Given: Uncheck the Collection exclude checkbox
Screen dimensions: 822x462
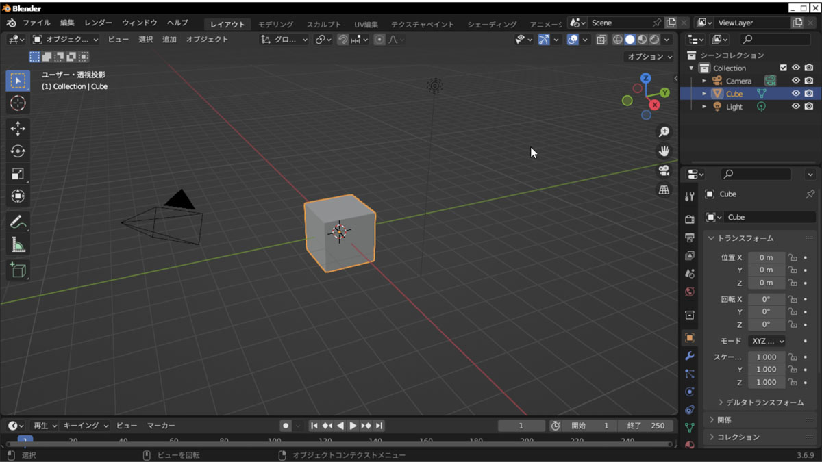Looking at the screenshot, I should [784, 68].
